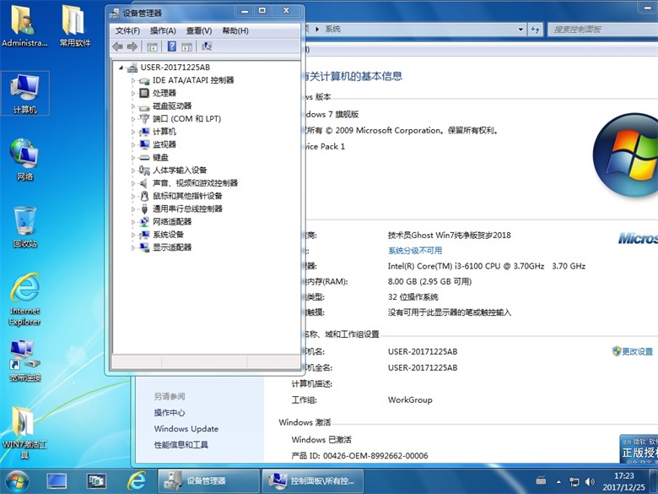Expand the 处理器 device category
Screen dimensions: 658x494
pos(133,93)
